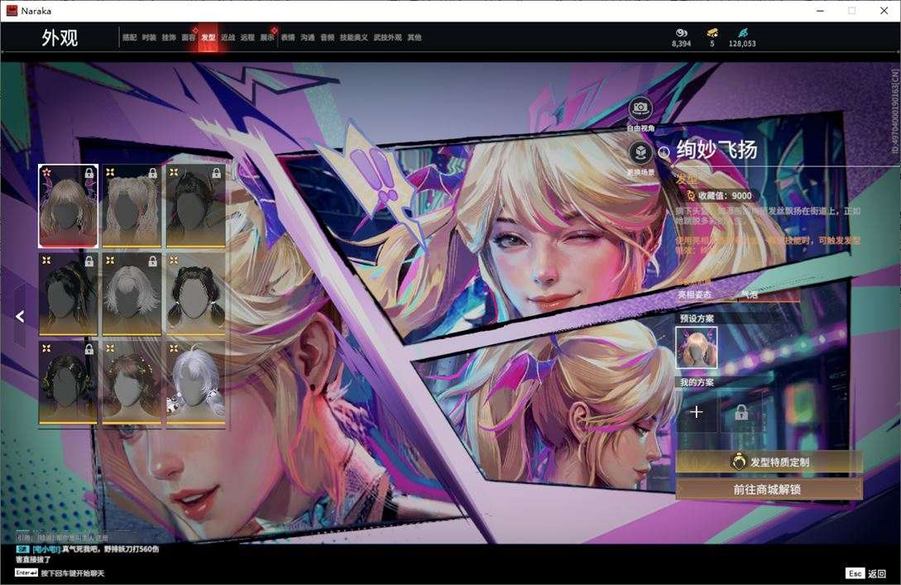Image resolution: width=901 pixels, height=585 pixels.
Task: Click the 绚妙飞扬 hairstyle title
Action: click(716, 150)
